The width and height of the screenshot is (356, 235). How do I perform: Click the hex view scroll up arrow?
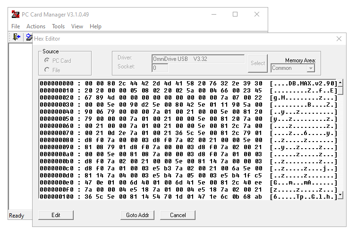340,83
